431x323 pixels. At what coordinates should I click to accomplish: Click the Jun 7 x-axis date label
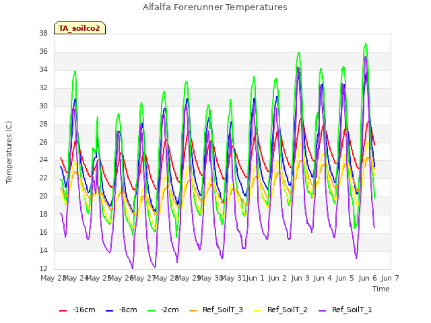[x=390, y=278]
